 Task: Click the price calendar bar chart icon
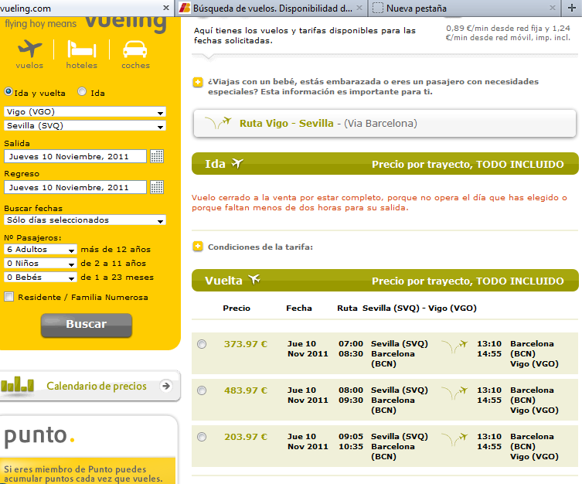tap(17, 384)
